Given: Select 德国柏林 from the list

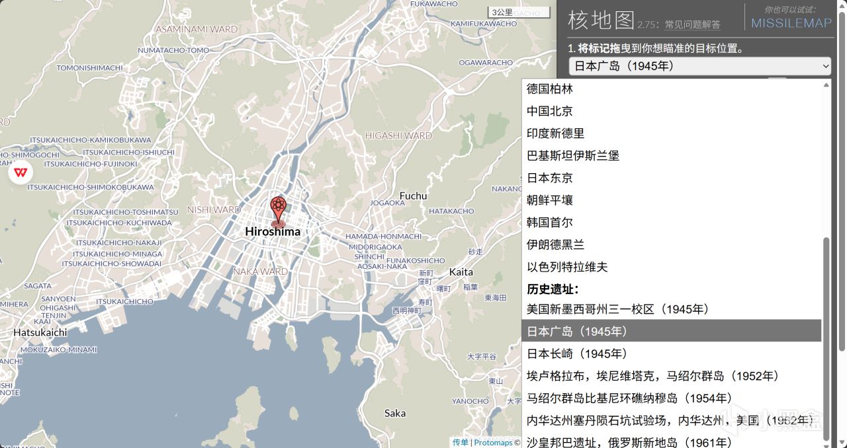Looking at the screenshot, I should [671, 89].
